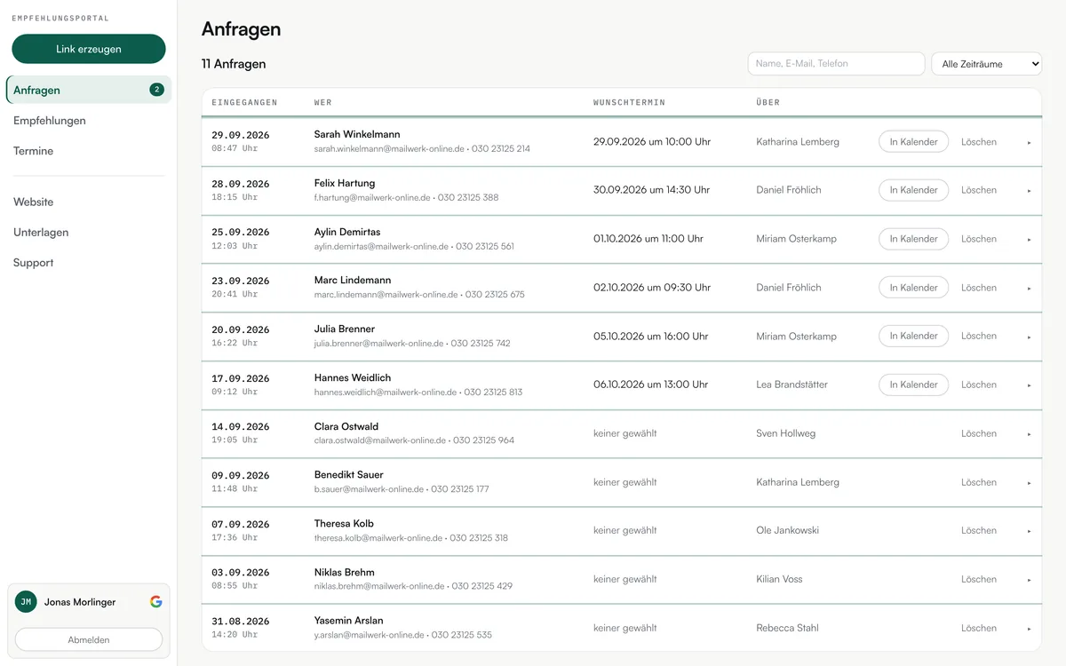Delete Hannes Weidlich's request via Löschen
The image size is (1066, 666).
(979, 385)
